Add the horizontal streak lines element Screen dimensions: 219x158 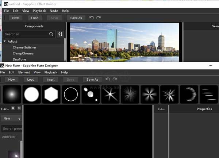209,95
